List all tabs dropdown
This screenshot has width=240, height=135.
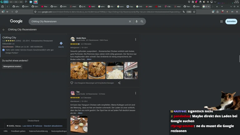coord(222,7)
